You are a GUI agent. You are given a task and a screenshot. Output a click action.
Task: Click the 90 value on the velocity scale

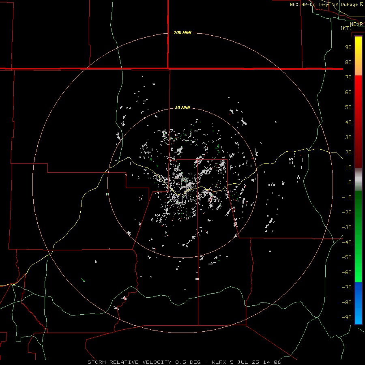point(348,47)
